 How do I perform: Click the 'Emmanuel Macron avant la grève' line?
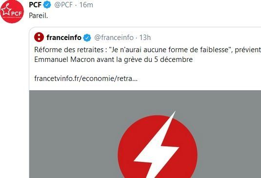(114, 59)
